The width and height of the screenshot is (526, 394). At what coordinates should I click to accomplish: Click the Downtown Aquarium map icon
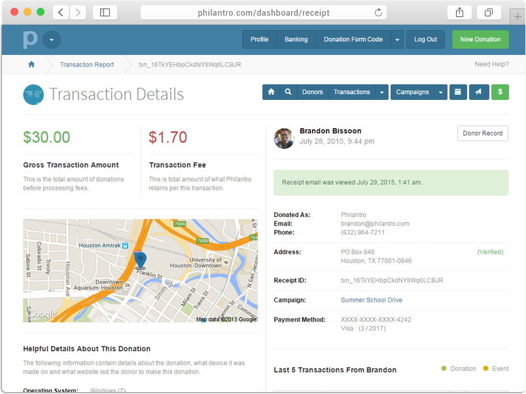[127, 285]
